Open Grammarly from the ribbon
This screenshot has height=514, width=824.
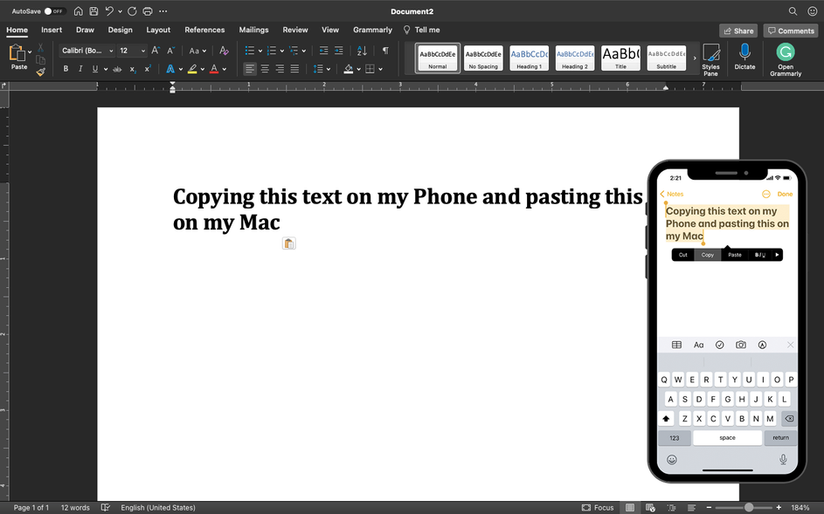(x=786, y=60)
